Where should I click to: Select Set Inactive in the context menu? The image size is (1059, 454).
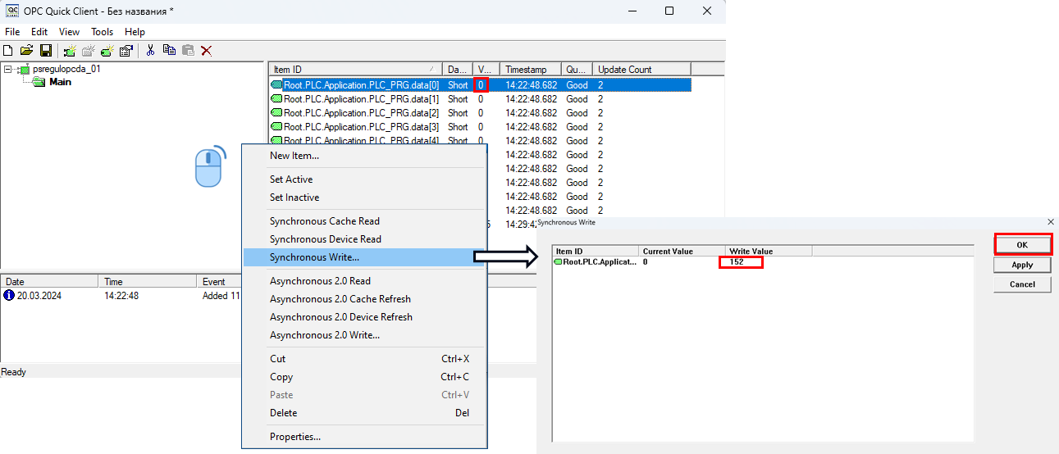294,197
